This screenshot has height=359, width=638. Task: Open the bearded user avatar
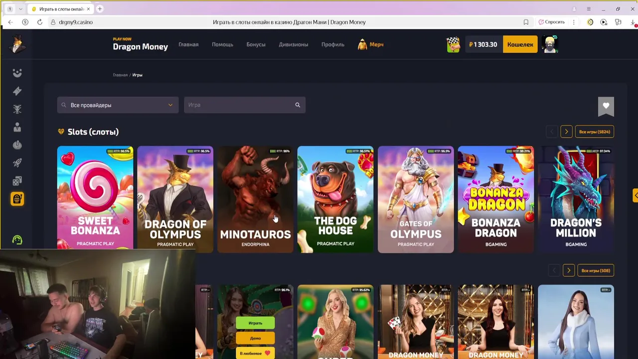point(550,44)
